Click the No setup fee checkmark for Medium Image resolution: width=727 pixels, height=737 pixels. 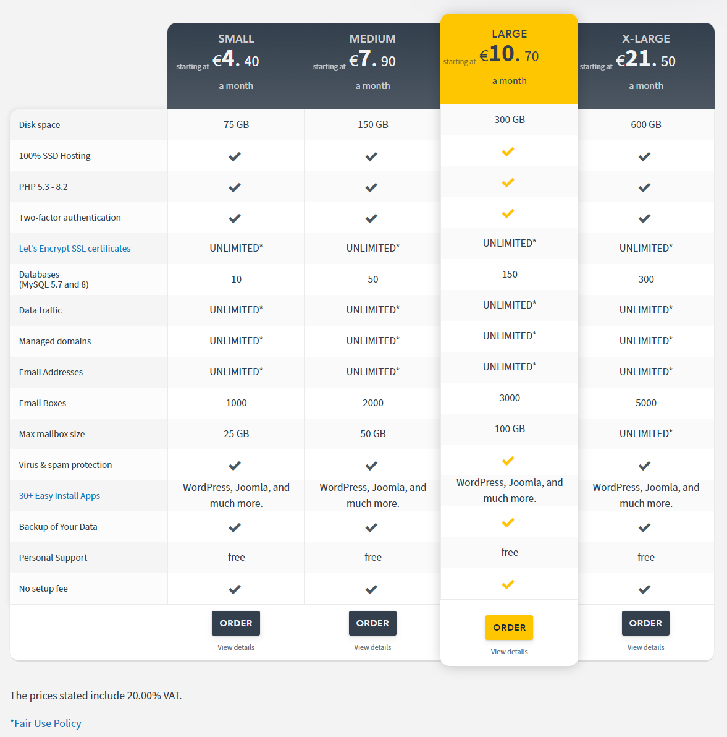[x=371, y=589]
